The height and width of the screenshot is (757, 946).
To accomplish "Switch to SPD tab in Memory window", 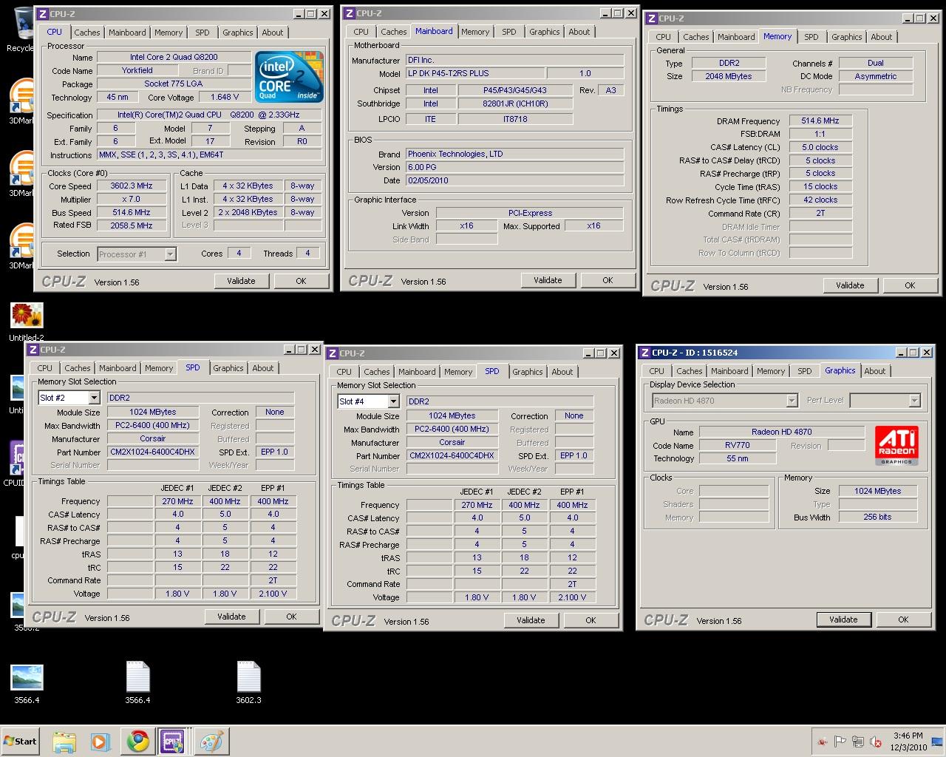I will tap(811, 37).
